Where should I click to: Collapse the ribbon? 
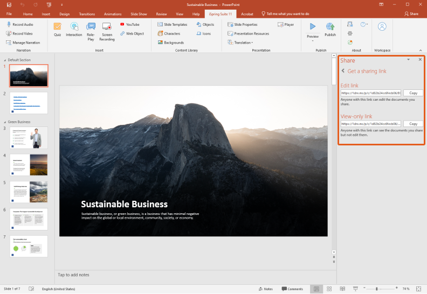pyautogui.click(x=421, y=50)
